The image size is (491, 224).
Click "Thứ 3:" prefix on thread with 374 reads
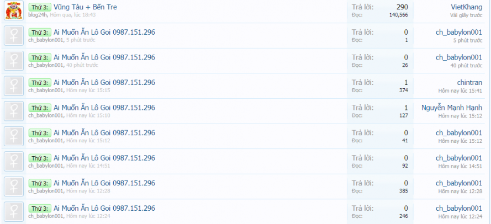pyautogui.click(x=40, y=83)
